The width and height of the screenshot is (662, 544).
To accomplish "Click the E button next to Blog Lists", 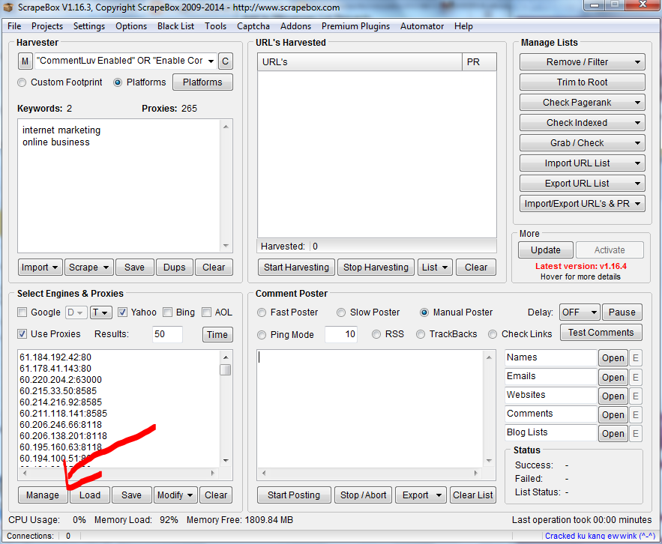I will pyautogui.click(x=636, y=433).
